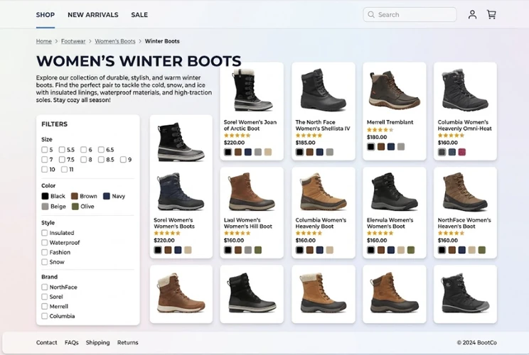The height and width of the screenshot is (355, 529).
Task: Check size 8 filter
Action: pyautogui.click(x=84, y=159)
